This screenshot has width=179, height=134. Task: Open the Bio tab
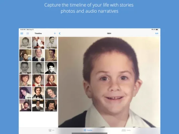(51, 130)
